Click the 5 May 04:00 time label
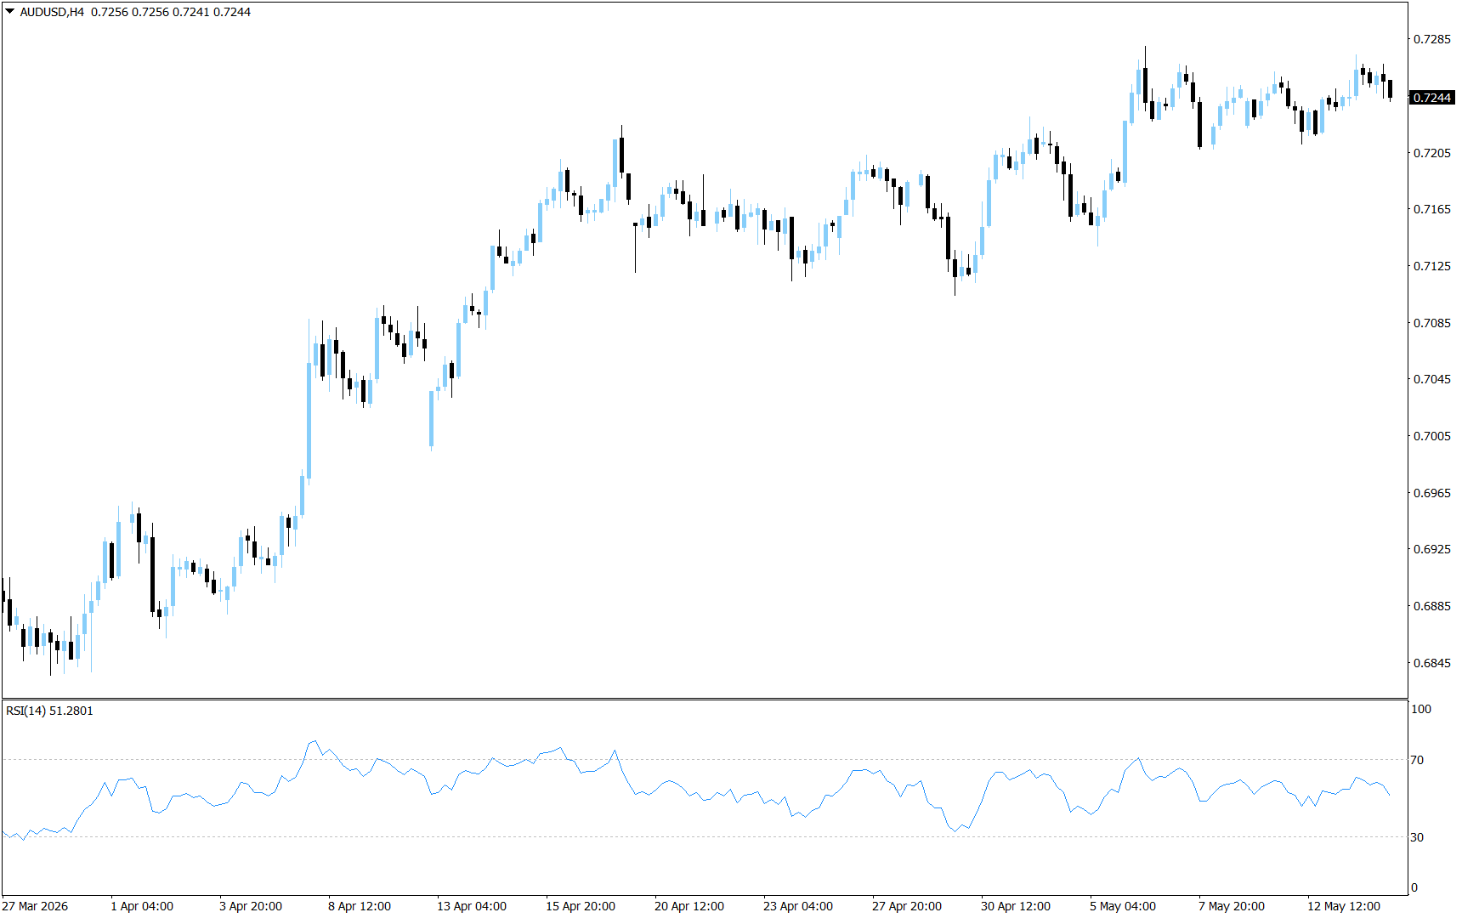Viewport: 1462px width, 918px height. (1123, 906)
